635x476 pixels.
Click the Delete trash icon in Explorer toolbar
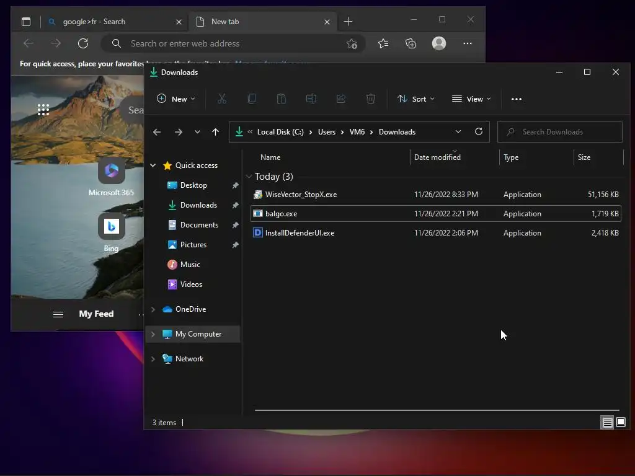(371, 99)
